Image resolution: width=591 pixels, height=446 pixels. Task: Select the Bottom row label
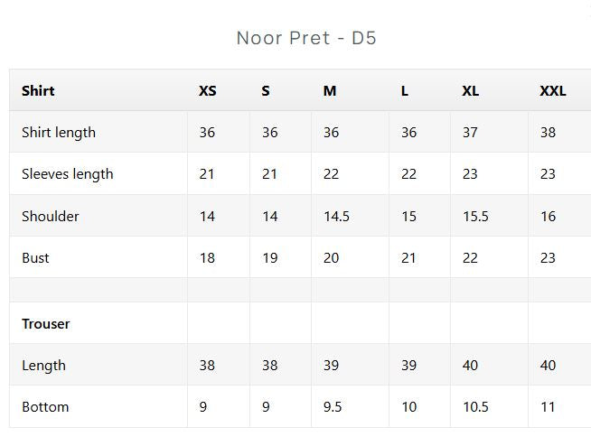[45, 407]
